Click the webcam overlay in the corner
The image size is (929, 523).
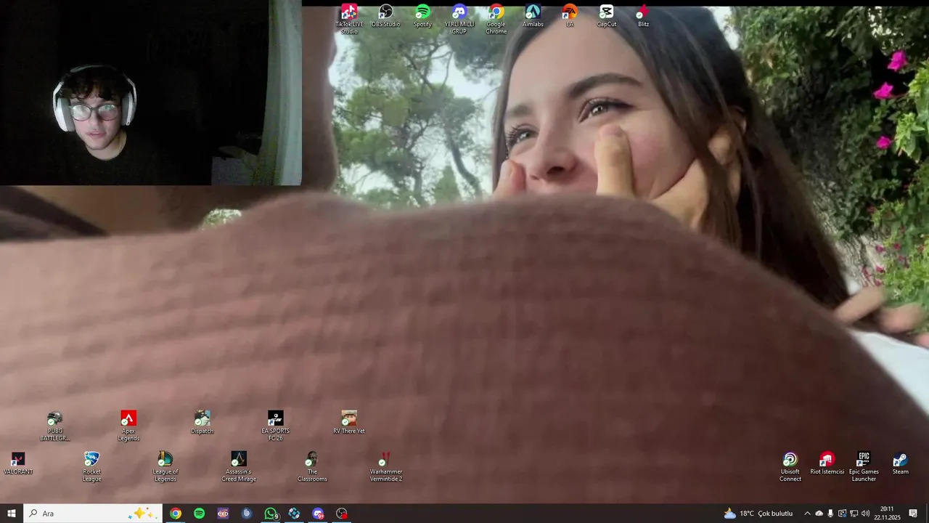tap(151, 93)
